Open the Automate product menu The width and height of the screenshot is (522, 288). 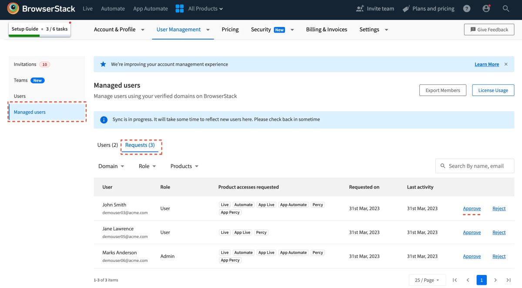(x=113, y=8)
